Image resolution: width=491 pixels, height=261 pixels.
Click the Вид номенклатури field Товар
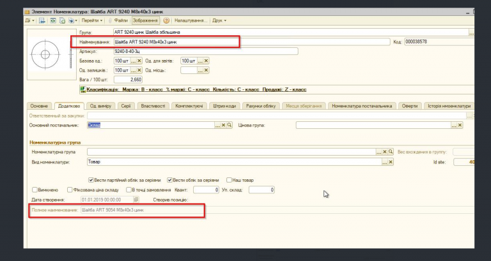click(234, 162)
